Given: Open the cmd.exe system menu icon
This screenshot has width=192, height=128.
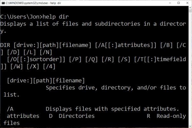Looking at the screenshot, I should coord(3,3).
